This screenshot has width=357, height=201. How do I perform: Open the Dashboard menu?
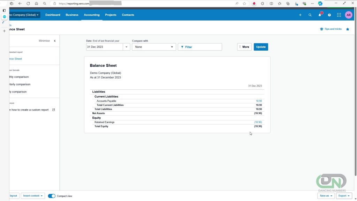coord(53,15)
